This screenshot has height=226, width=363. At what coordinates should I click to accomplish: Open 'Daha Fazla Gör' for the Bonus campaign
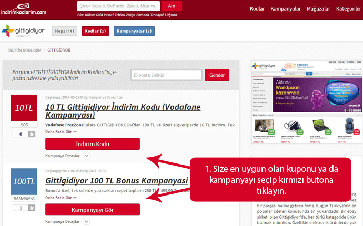pyautogui.click(x=62, y=197)
